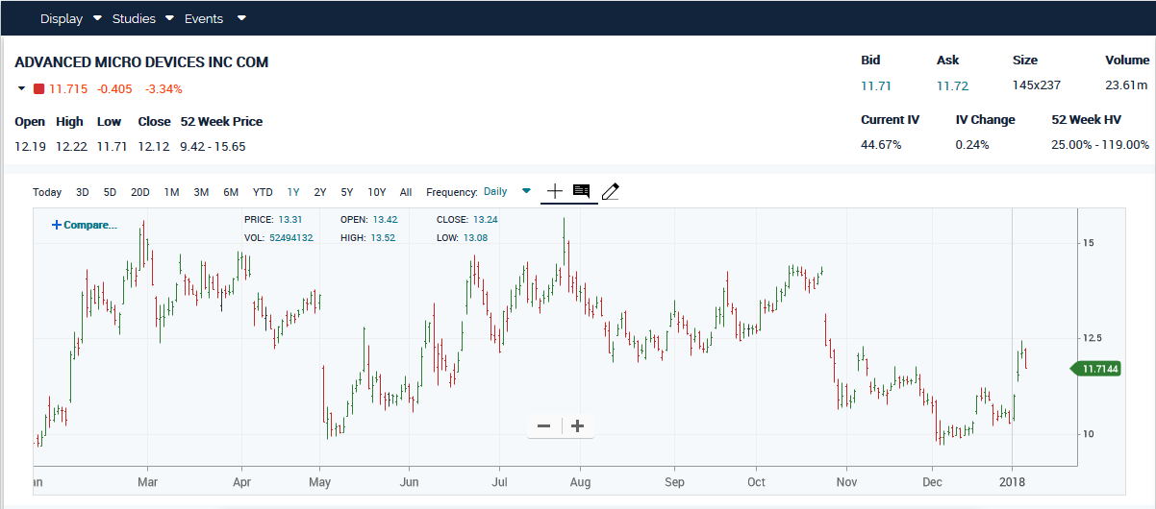The image size is (1156, 509).
Task: Select the 2Y time range
Action: pyautogui.click(x=320, y=192)
